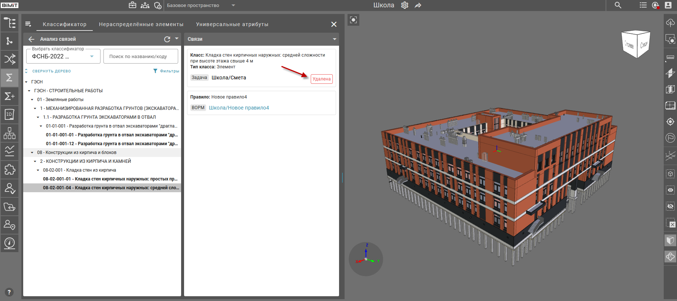Image resolution: width=677 pixels, height=301 pixels.
Task: Click the puzzle piece plugins icon
Action: click(10, 169)
